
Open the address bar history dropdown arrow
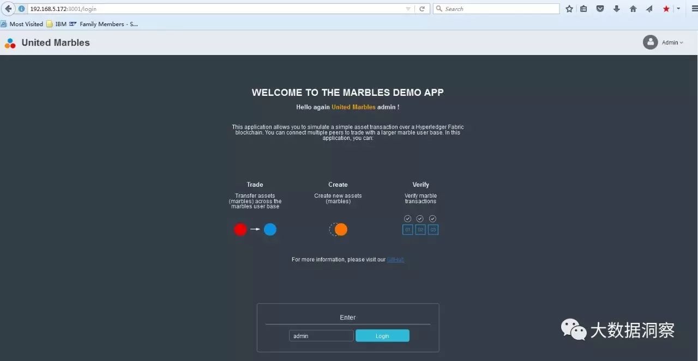(x=408, y=9)
